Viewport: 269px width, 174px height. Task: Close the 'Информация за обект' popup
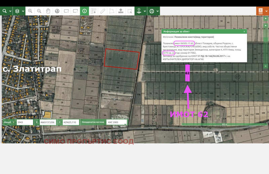244,31
